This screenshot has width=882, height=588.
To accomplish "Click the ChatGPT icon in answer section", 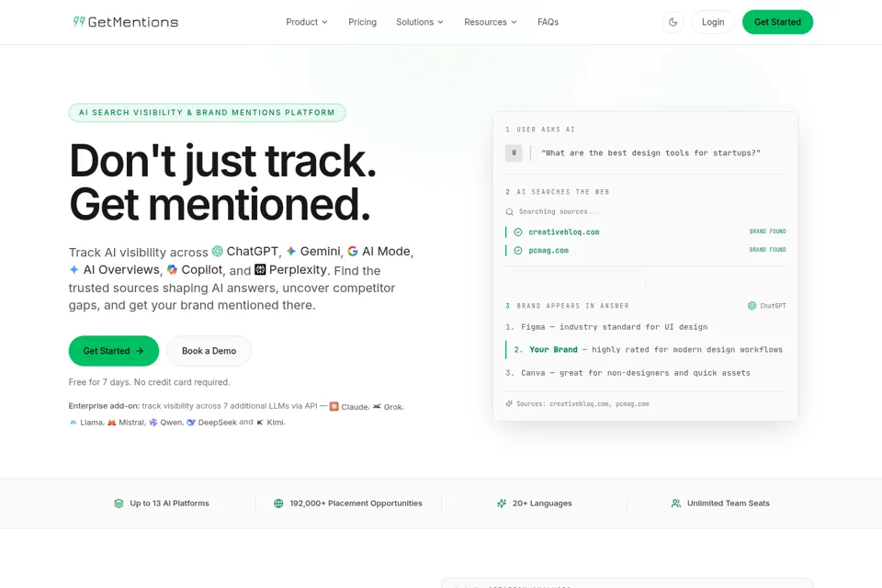I will (x=752, y=306).
